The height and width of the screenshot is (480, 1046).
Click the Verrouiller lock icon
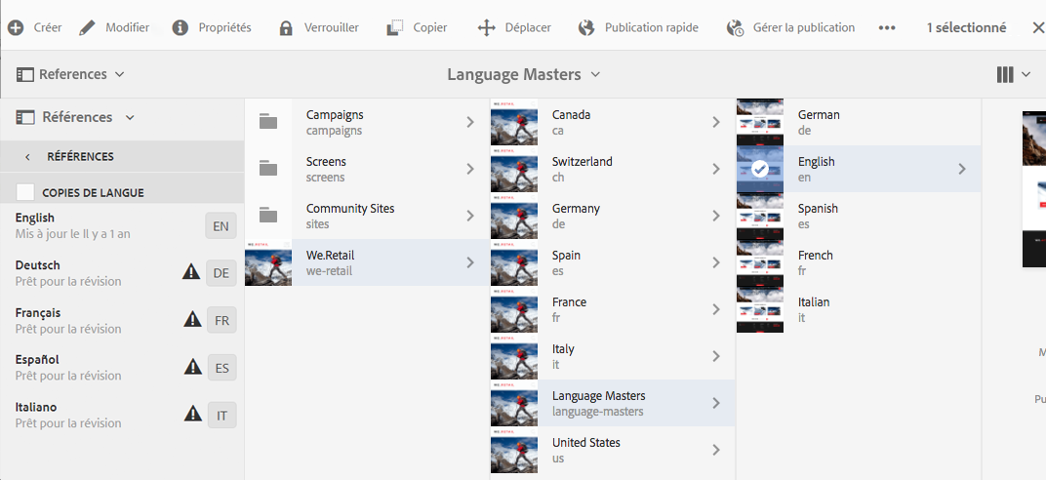point(286,27)
